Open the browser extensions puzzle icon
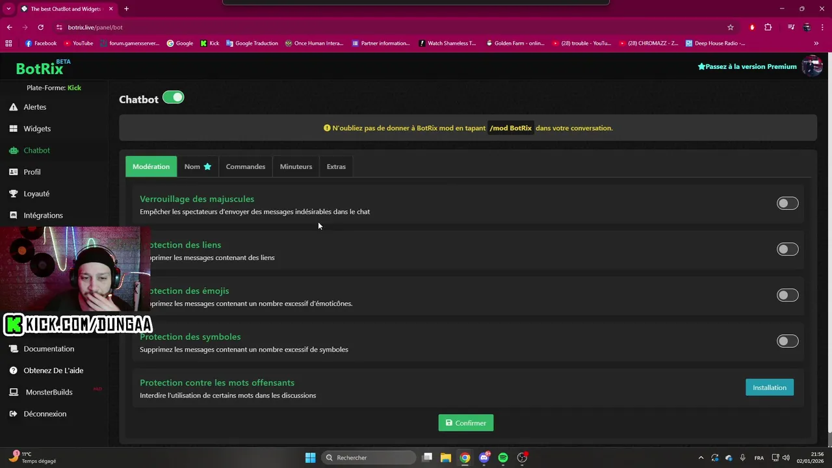832x468 pixels. 768,27
